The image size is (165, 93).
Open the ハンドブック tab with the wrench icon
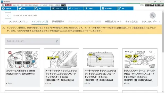tap(76, 9)
